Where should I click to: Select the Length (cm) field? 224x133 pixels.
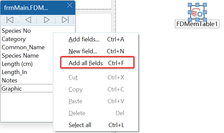tap(17, 64)
